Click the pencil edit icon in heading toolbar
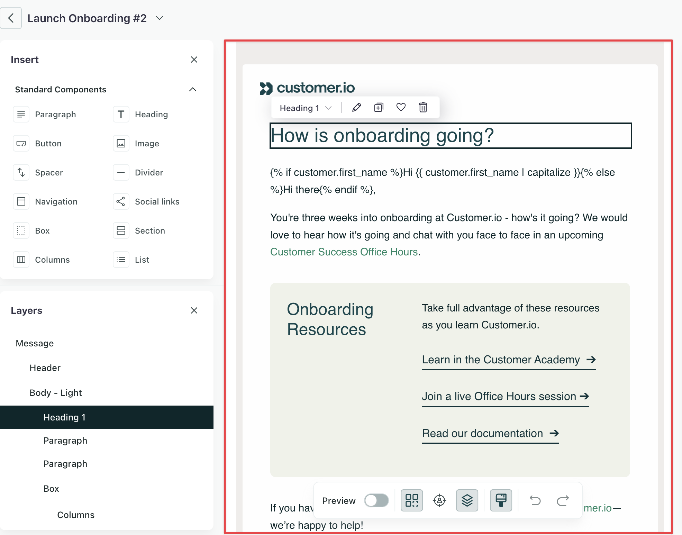The height and width of the screenshot is (535, 682). 356,108
